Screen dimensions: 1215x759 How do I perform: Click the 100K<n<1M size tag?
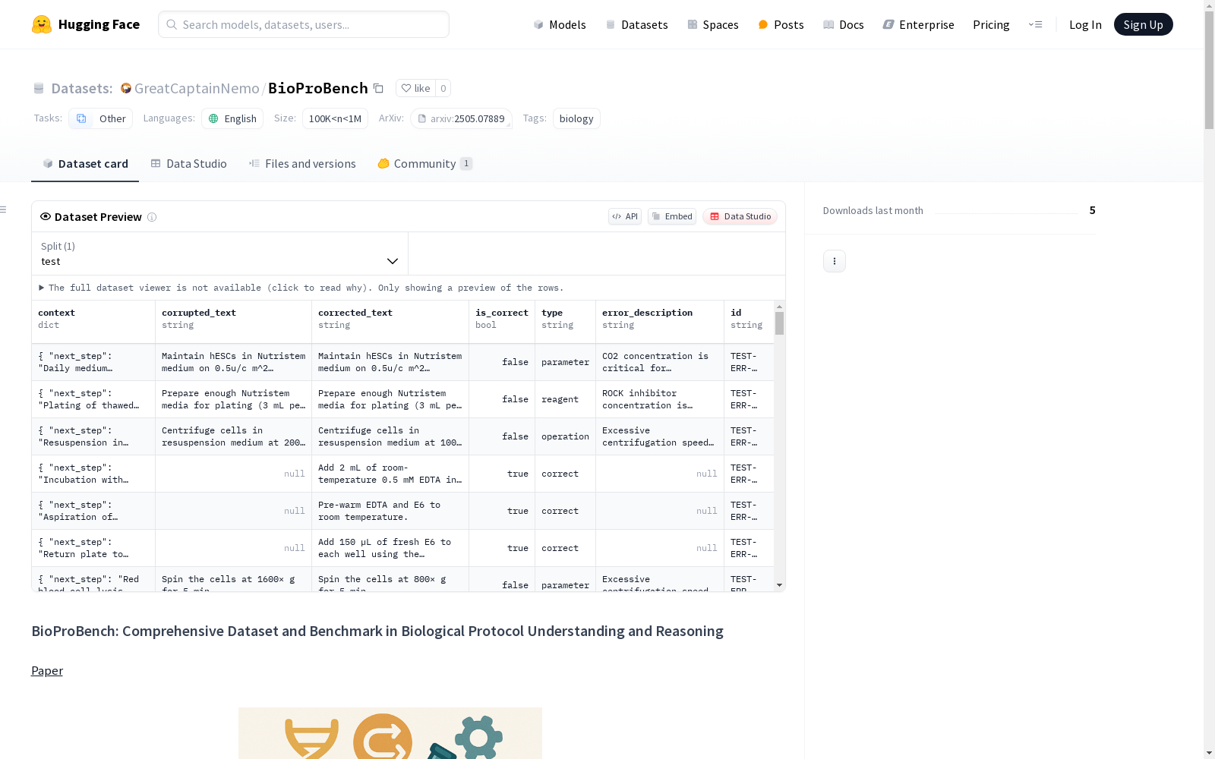[x=335, y=118]
